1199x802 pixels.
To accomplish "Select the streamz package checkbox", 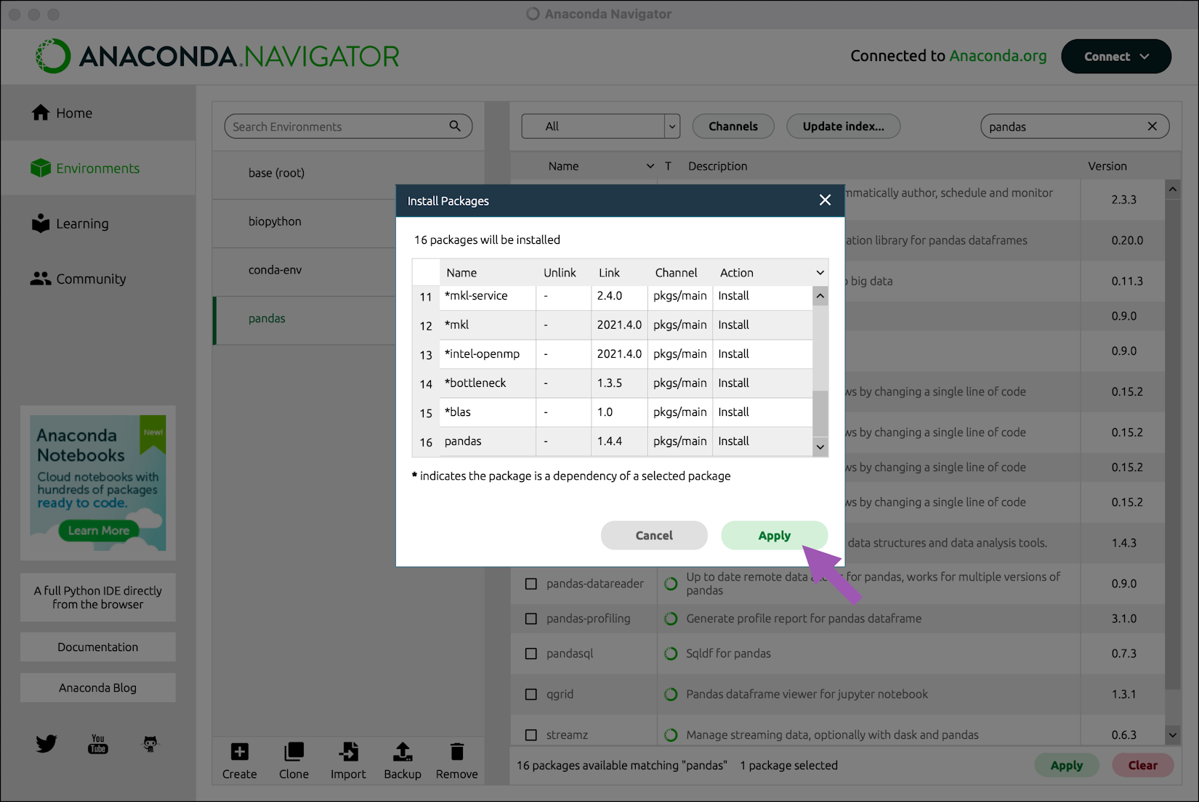I will [x=530, y=735].
